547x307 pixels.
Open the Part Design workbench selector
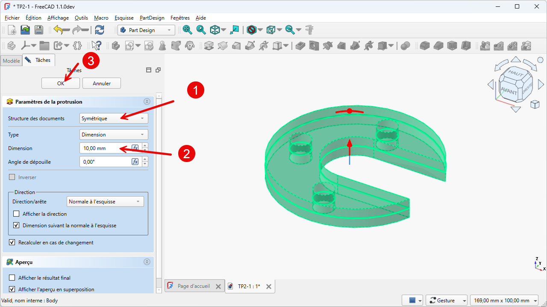pyautogui.click(x=146, y=30)
